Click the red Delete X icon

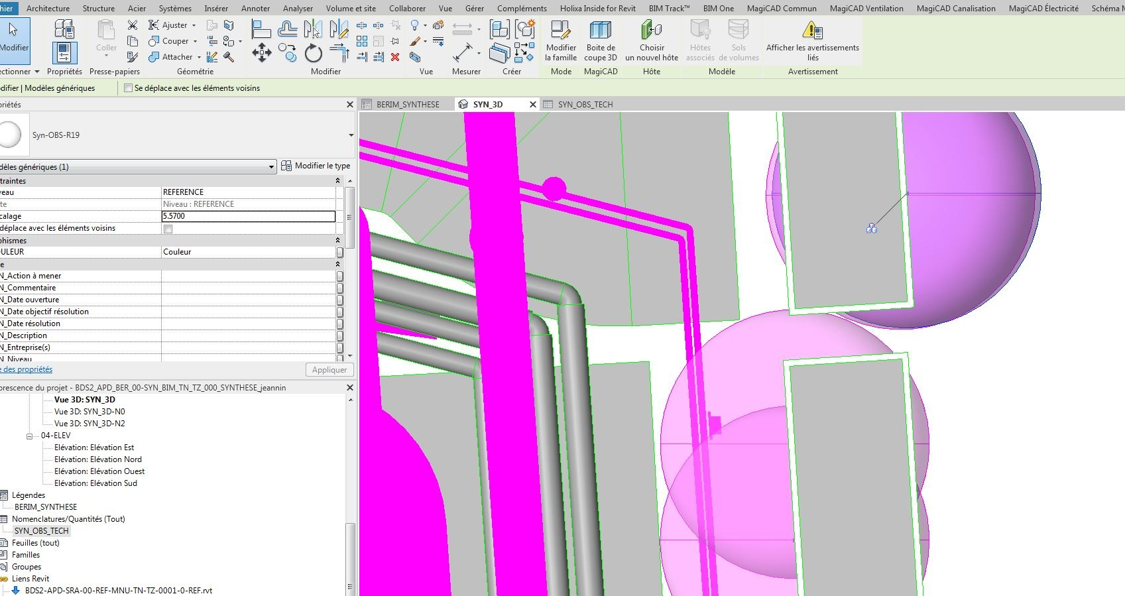pyautogui.click(x=395, y=57)
